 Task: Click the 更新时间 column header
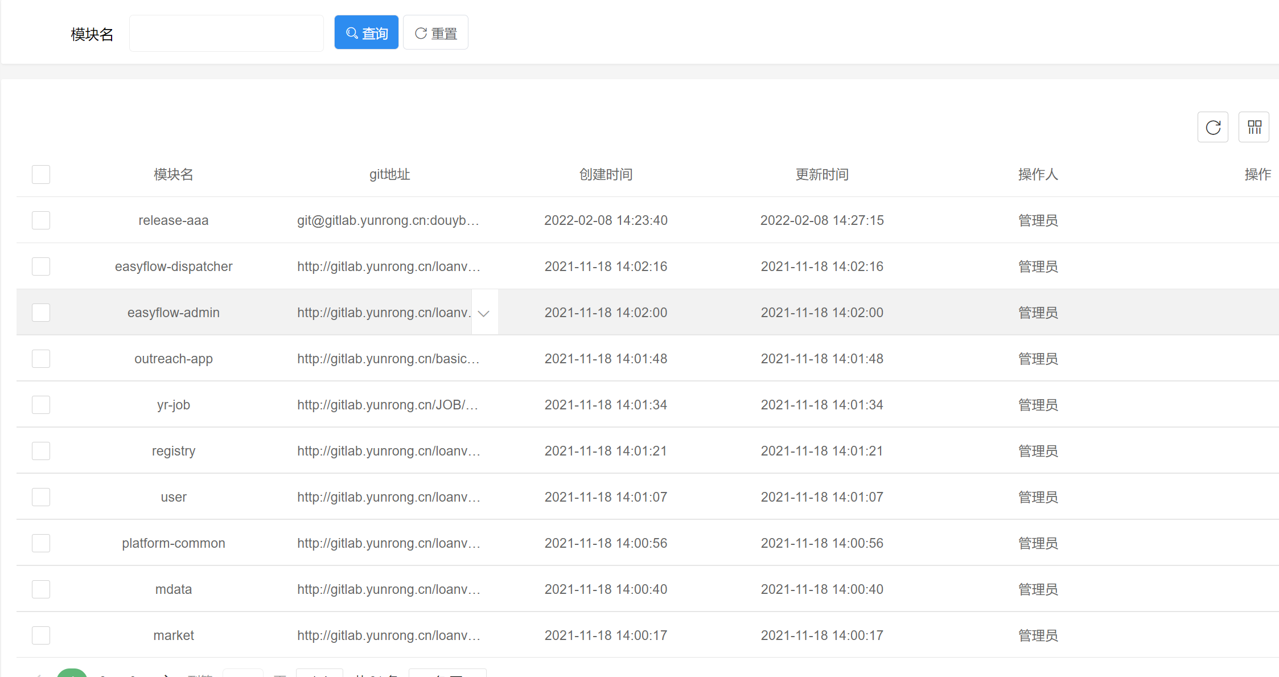822,174
